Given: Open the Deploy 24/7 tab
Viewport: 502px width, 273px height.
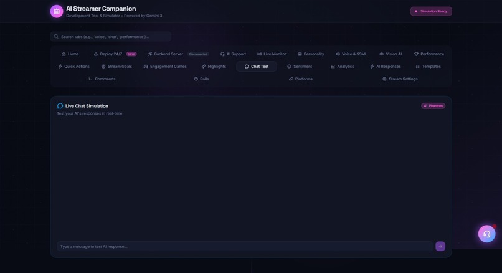Looking at the screenshot, I should tap(115, 54).
